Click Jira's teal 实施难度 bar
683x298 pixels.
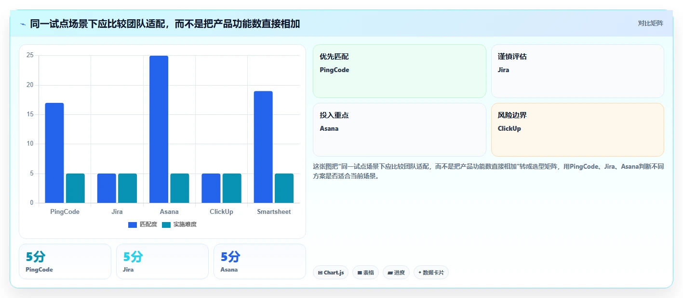(x=127, y=188)
